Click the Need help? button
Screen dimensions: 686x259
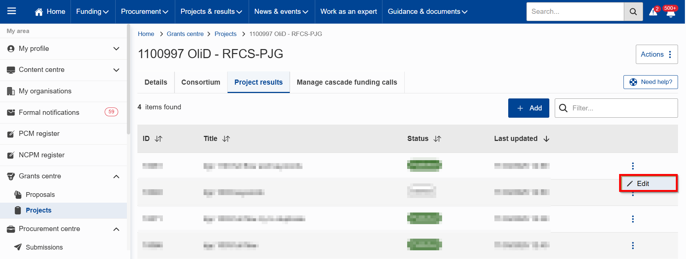(650, 82)
